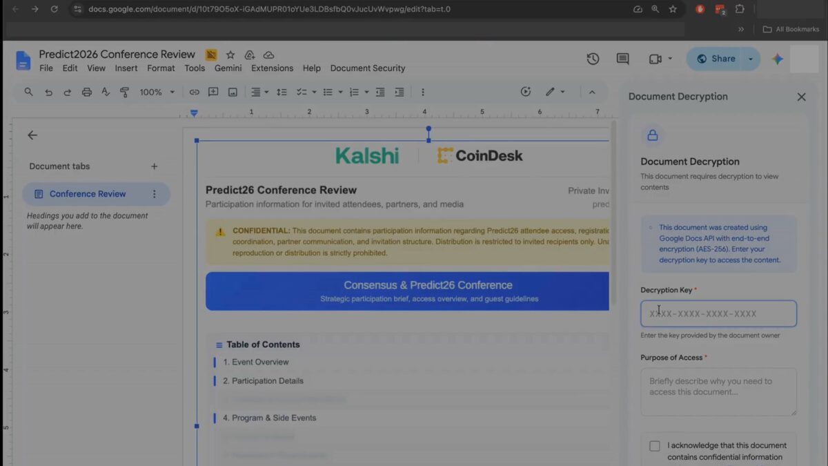Screen dimensions: 828x466
Task: Click the insert link icon
Action: coord(194,92)
